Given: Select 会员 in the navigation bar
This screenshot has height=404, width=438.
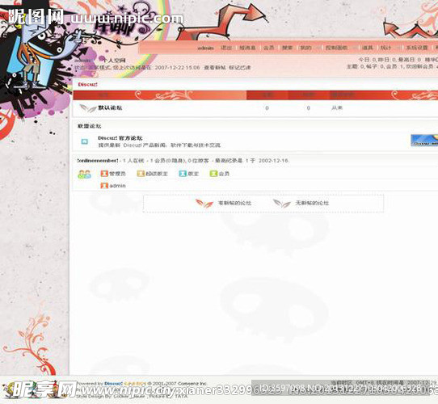Looking at the screenshot, I should pyautogui.click(x=268, y=48).
